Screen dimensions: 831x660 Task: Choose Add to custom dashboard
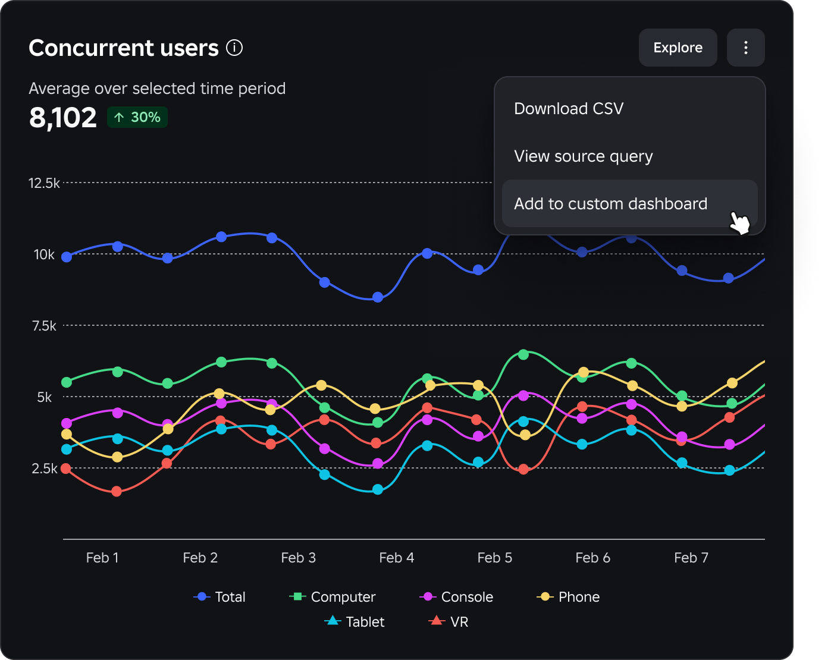pyautogui.click(x=629, y=203)
